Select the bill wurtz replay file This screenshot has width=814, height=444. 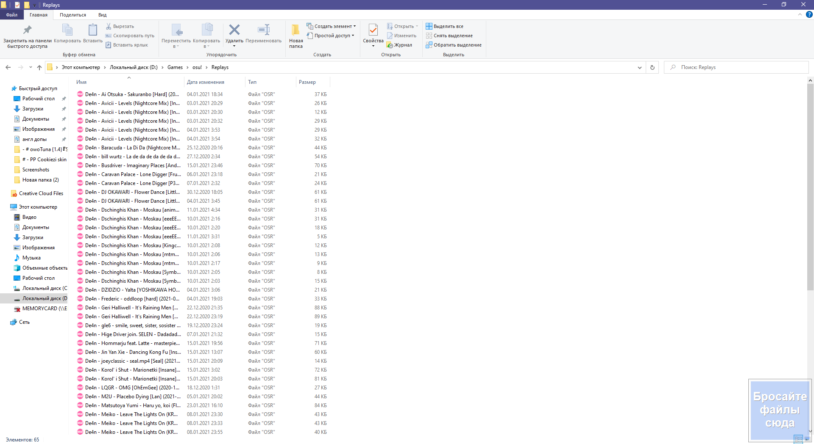[132, 157]
